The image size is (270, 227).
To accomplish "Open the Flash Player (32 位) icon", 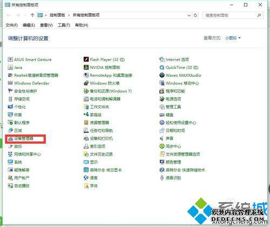I will pos(86,59).
